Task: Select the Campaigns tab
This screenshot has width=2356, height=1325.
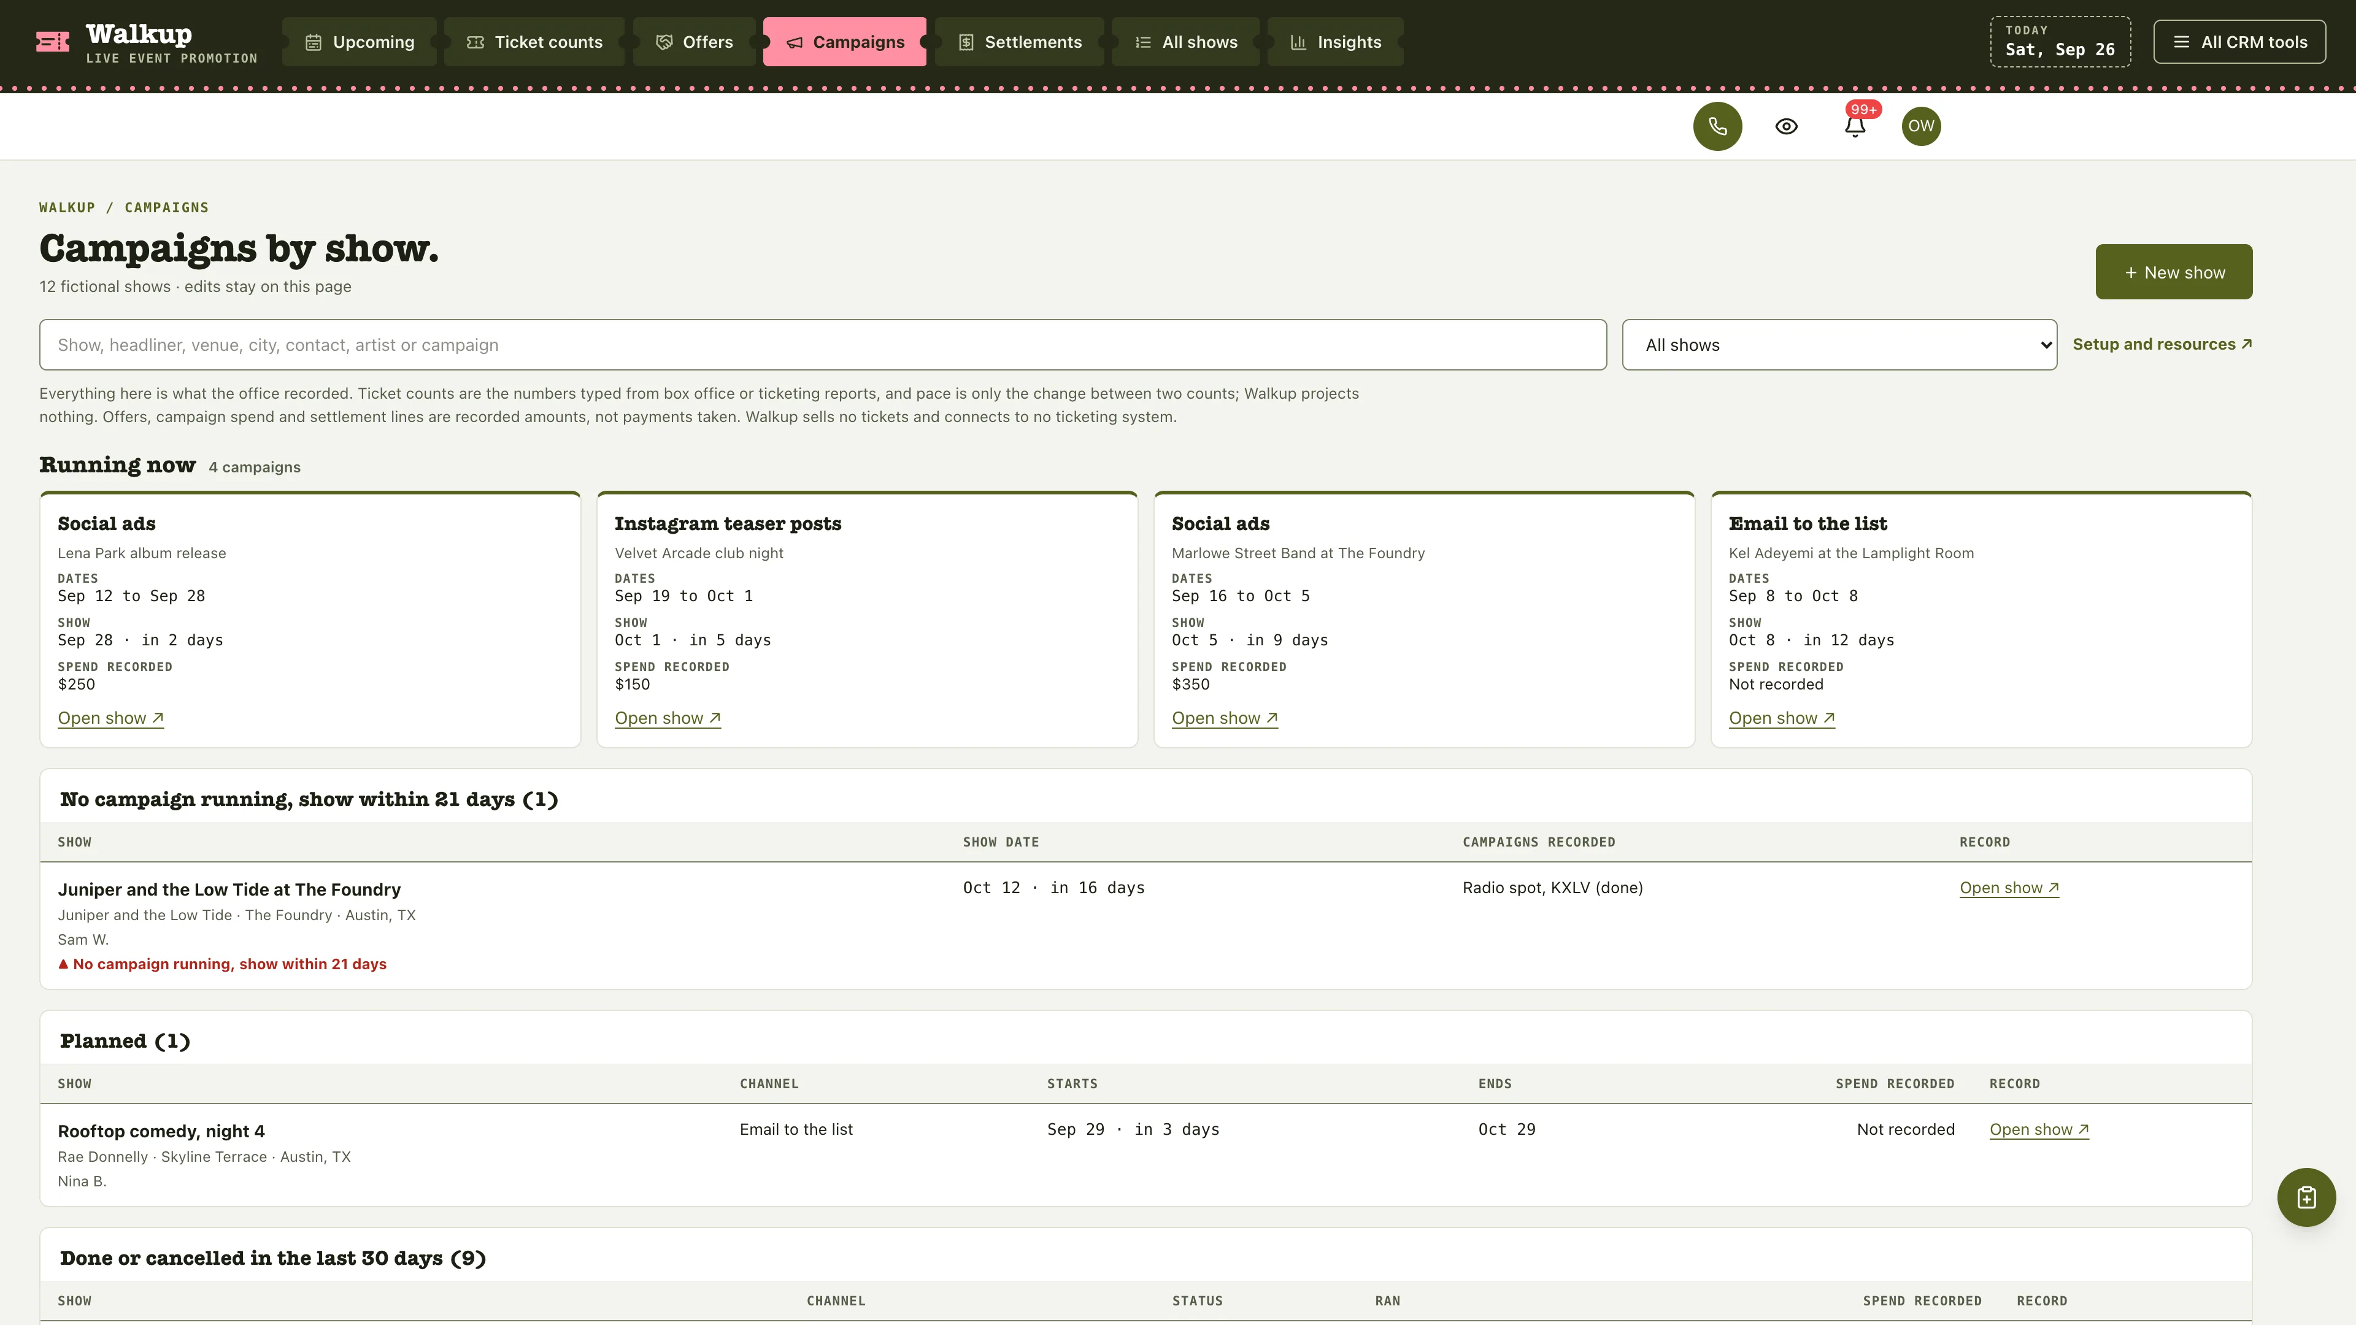Action: click(x=845, y=42)
